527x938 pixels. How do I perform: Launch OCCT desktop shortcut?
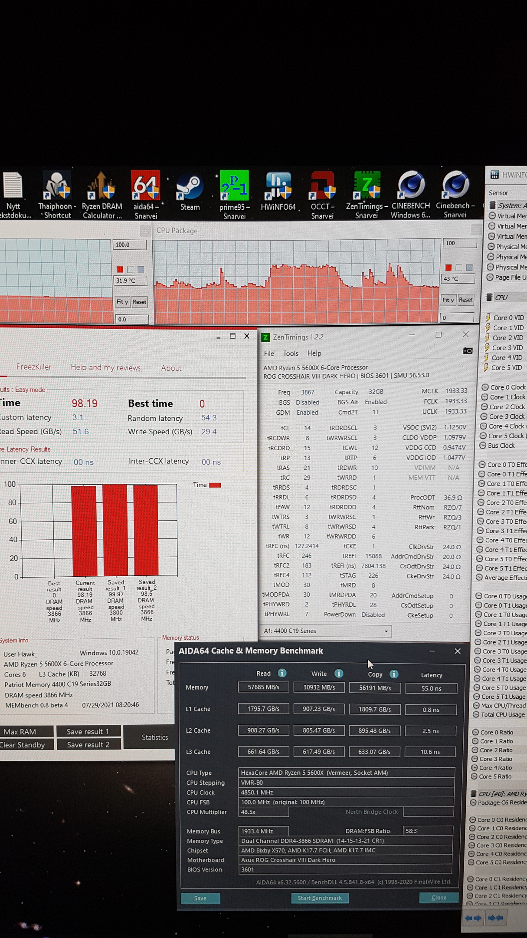pyautogui.click(x=322, y=195)
